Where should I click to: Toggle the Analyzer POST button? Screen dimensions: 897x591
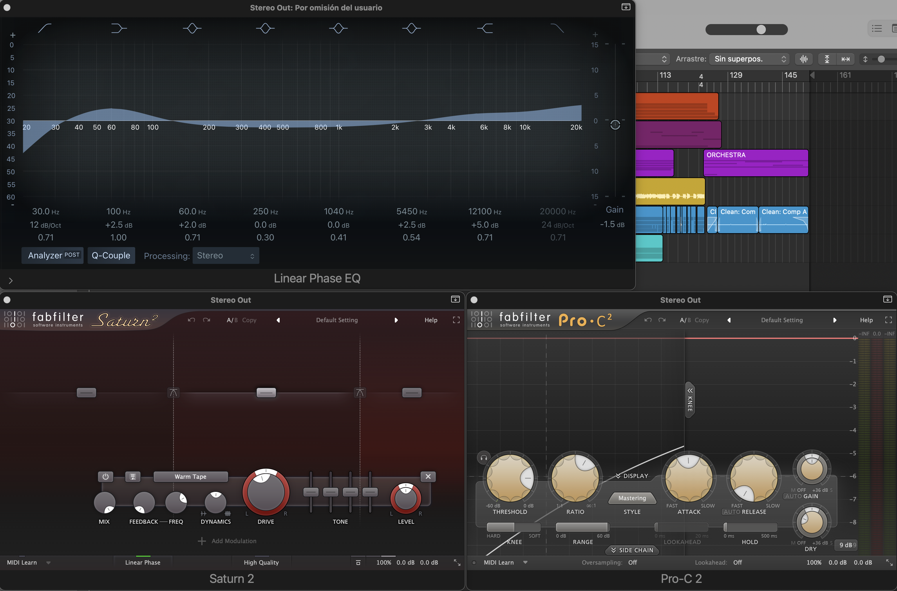point(53,255)
